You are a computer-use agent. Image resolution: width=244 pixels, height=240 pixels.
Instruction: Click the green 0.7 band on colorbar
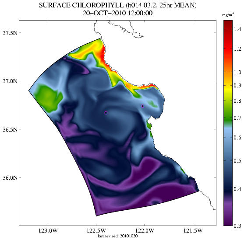[x=228, y=118]
